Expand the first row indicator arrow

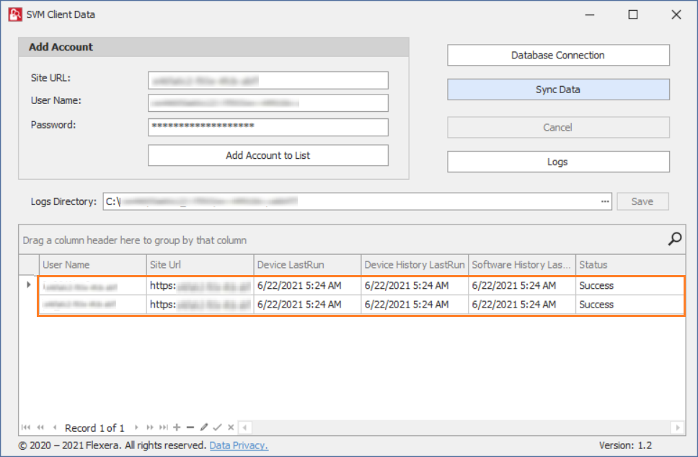click(x=29, y=285)
